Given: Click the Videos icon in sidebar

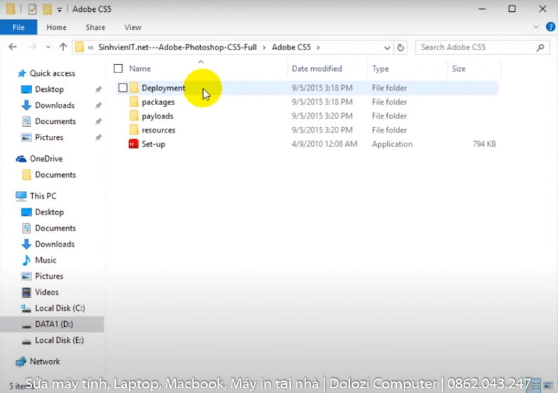Looking at the screenshot, I should pyautogui.click(x=27, y=292).
